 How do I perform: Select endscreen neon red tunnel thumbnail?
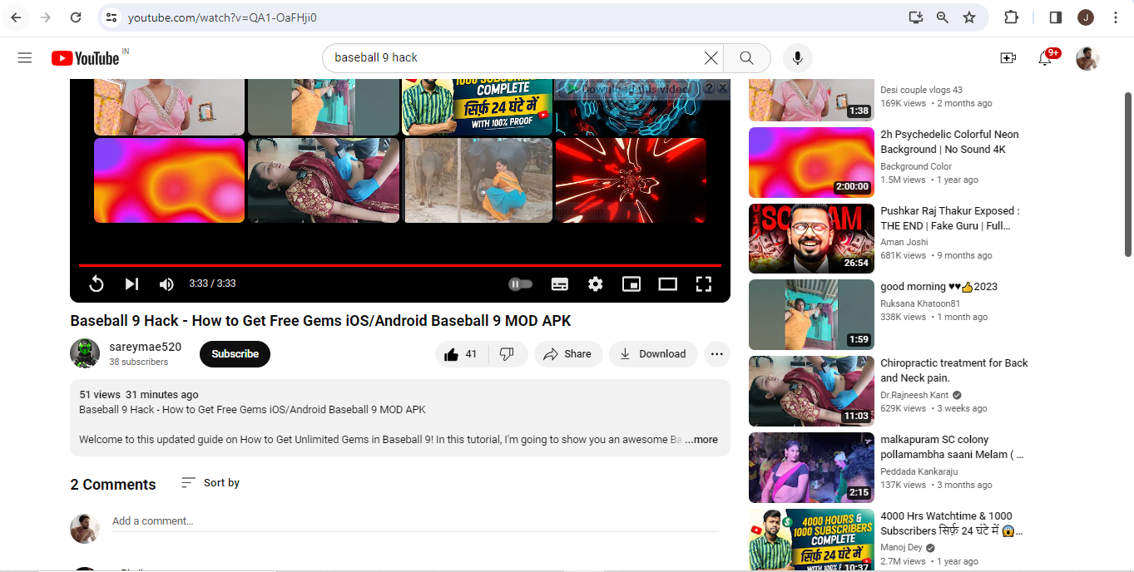pos(631,180)
